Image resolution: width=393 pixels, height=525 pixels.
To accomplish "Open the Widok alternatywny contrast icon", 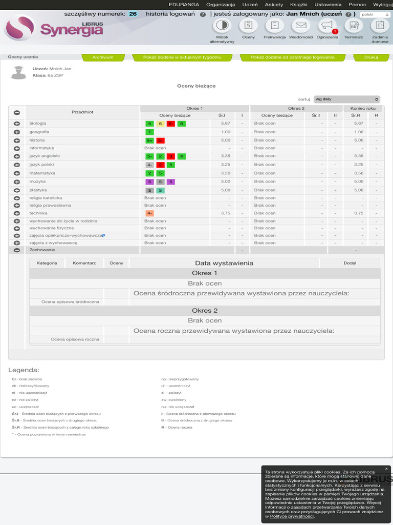I will (x=222, y=26).
